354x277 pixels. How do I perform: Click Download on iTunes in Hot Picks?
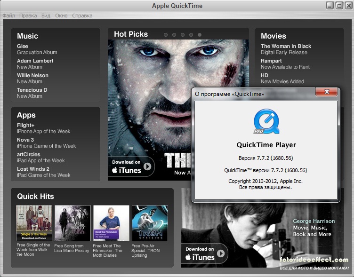131,166
